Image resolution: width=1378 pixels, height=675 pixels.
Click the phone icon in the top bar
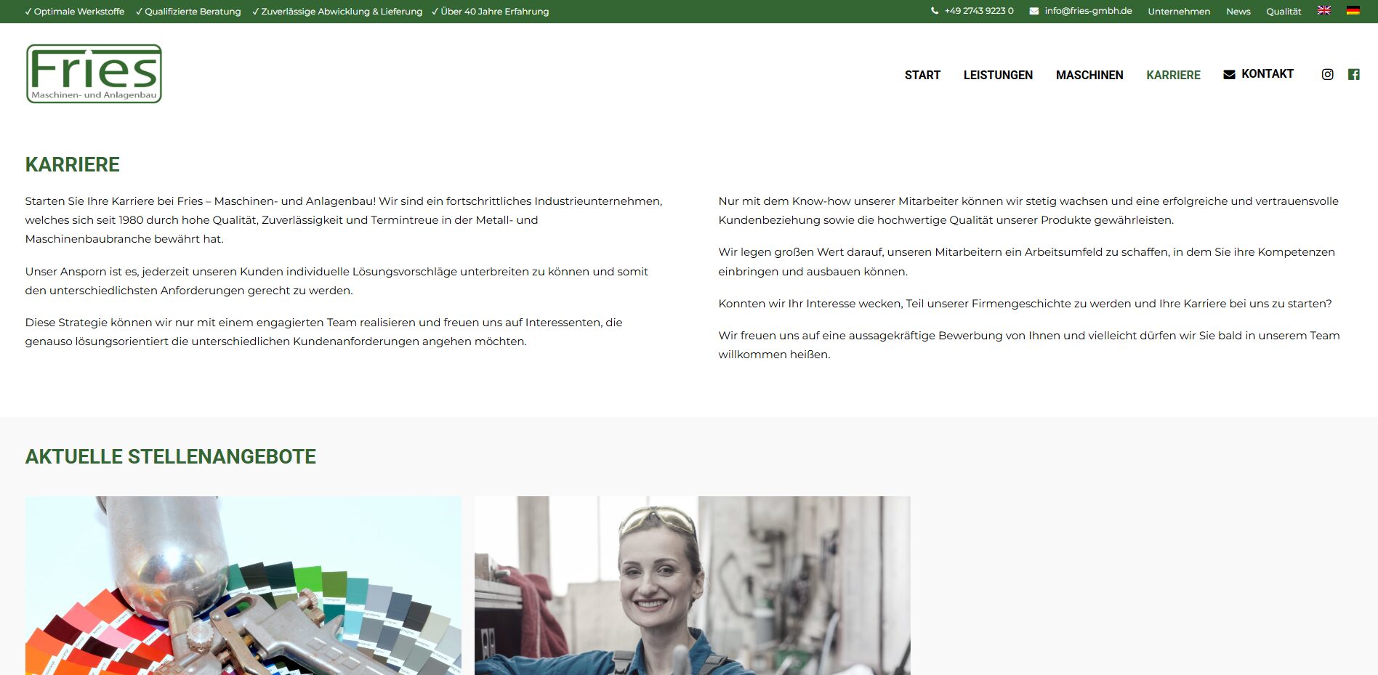pos(935,11)
